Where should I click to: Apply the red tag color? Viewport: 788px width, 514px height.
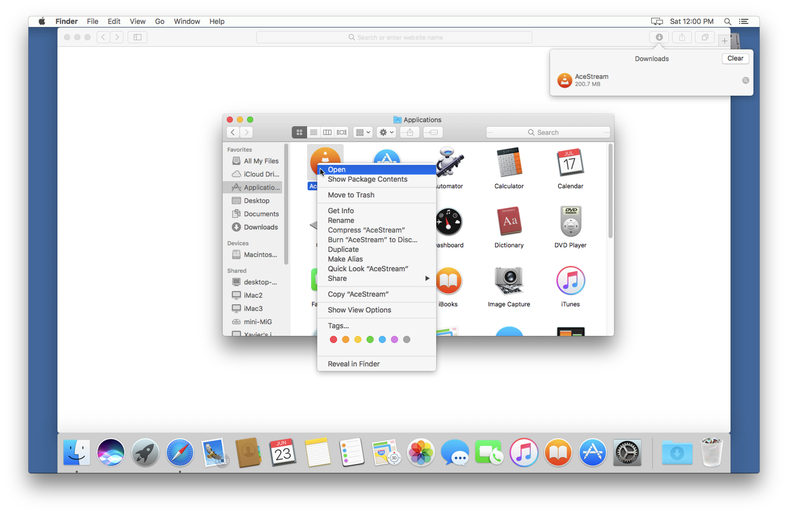pos(334,339)
